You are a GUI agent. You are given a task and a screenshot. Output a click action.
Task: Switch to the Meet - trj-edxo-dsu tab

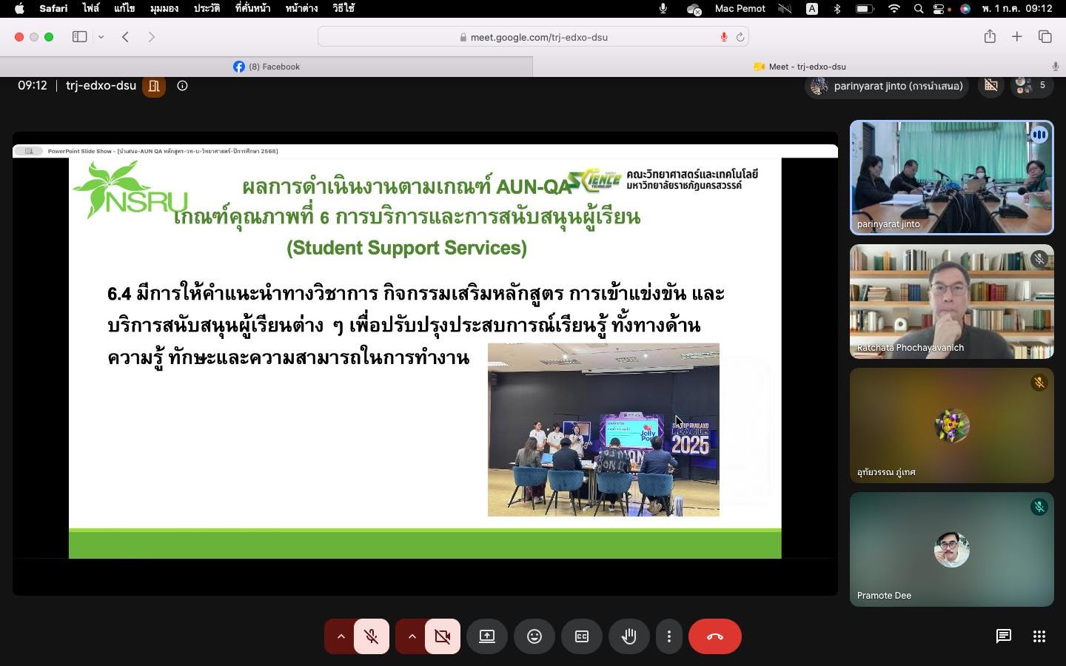tap(799, 67)
